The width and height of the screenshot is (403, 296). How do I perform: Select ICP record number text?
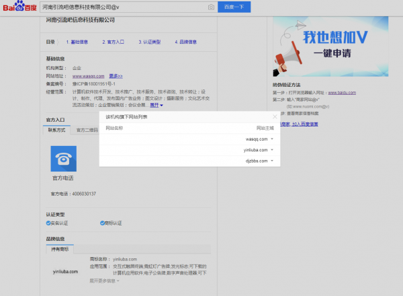(94, 84)
